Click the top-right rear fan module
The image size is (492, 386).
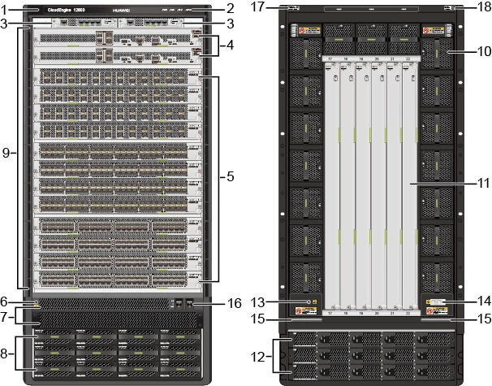tap(437, 54)
